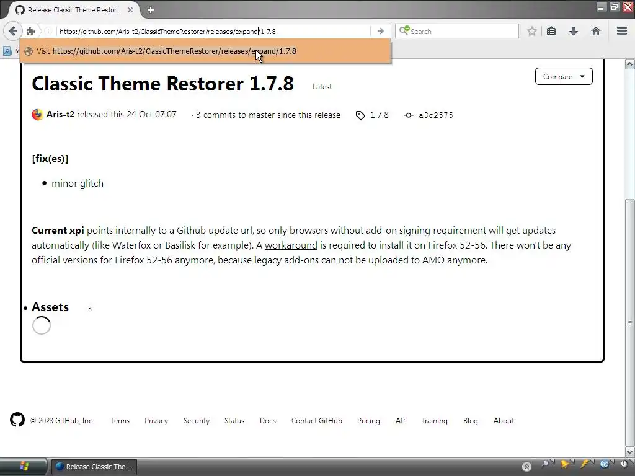Click the Search input box

(x=457, y=31)
